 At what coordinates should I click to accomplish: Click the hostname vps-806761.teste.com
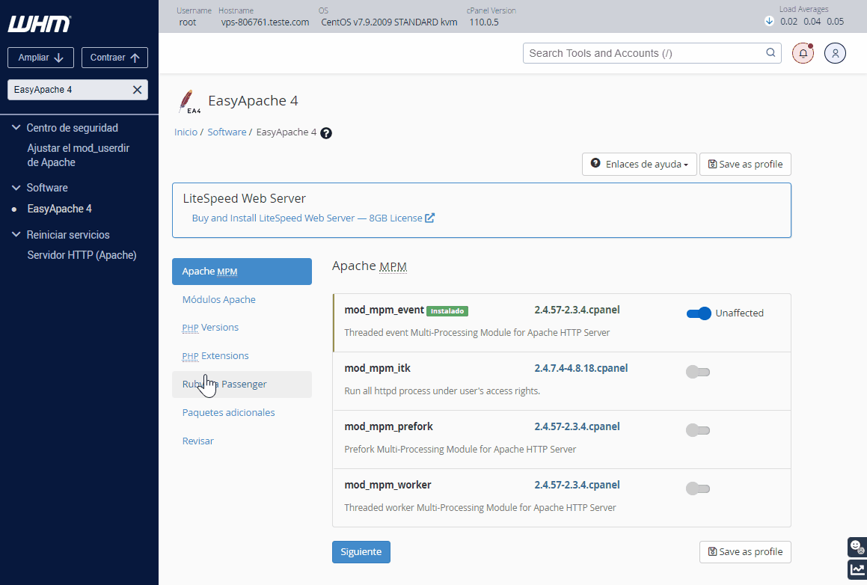point(265,22)
